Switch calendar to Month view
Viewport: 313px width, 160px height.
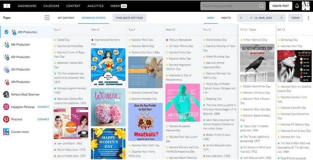pos(226,18)
